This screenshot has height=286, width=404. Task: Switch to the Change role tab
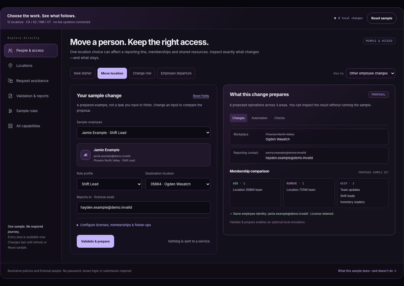142,73
